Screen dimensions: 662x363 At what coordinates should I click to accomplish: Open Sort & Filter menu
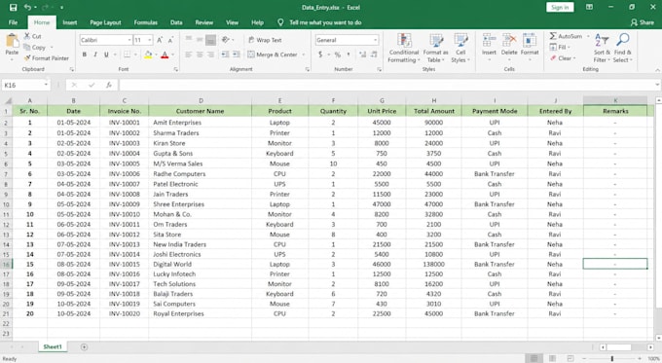pos(602,48)
